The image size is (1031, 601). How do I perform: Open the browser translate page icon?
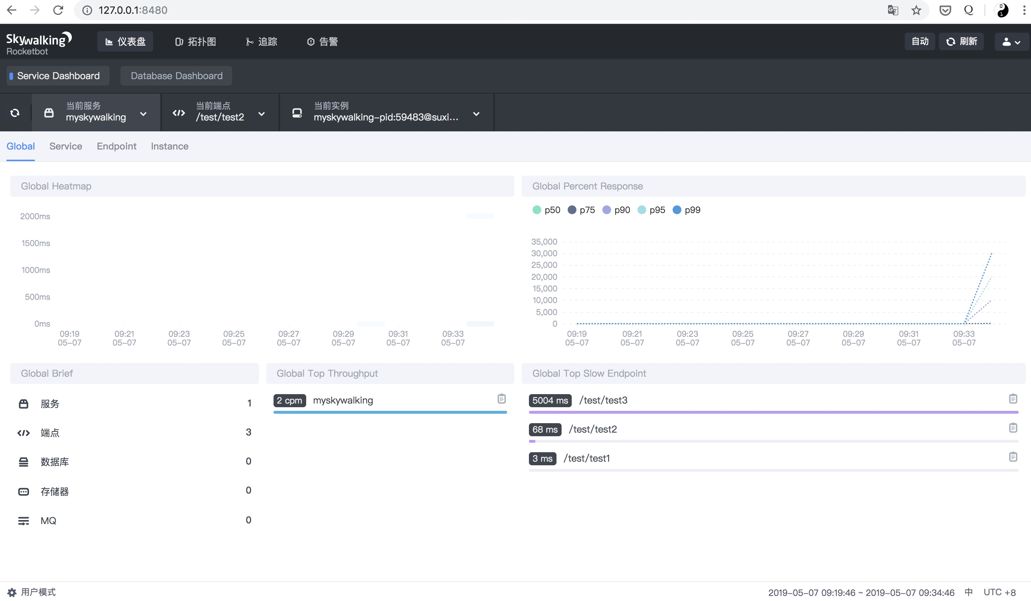click(x=893, y=10)
